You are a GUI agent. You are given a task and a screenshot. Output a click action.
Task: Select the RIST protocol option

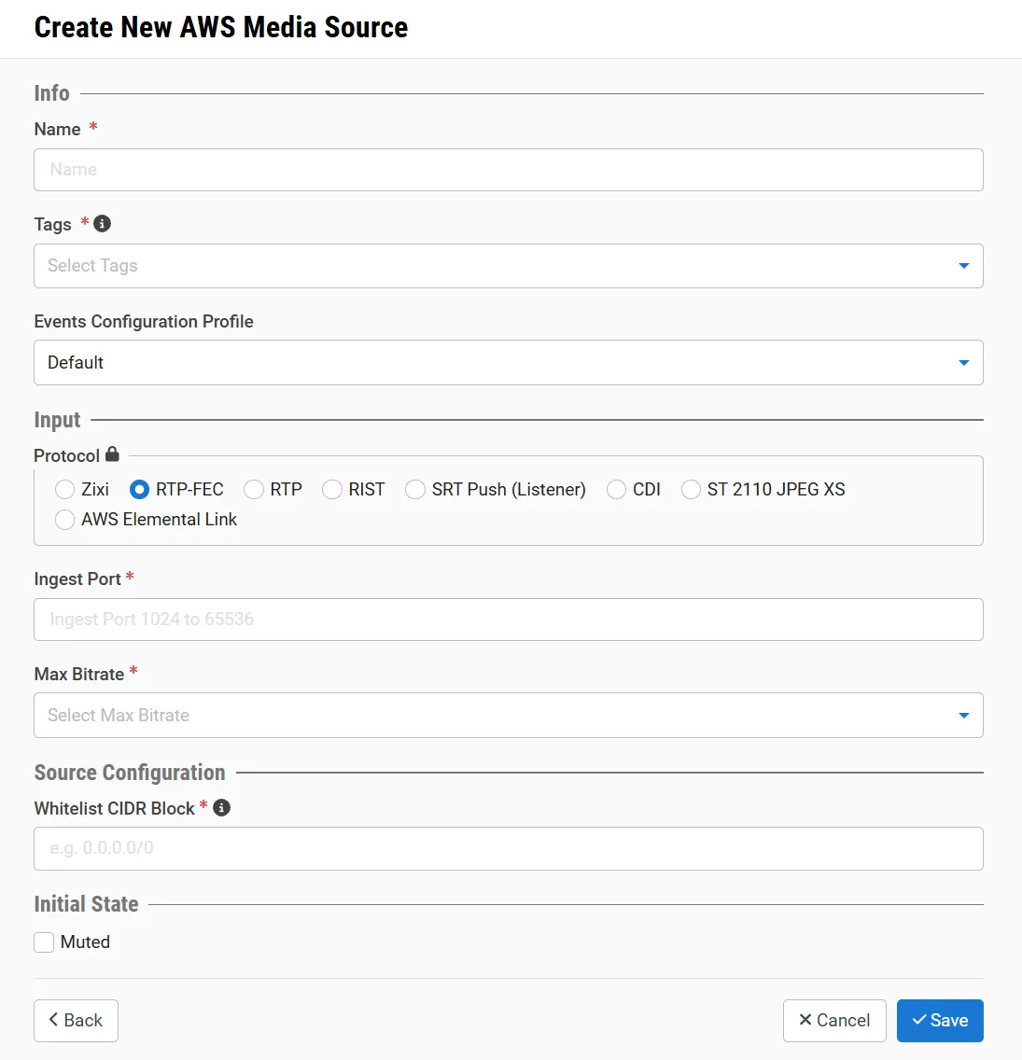(x=332, y=490)
